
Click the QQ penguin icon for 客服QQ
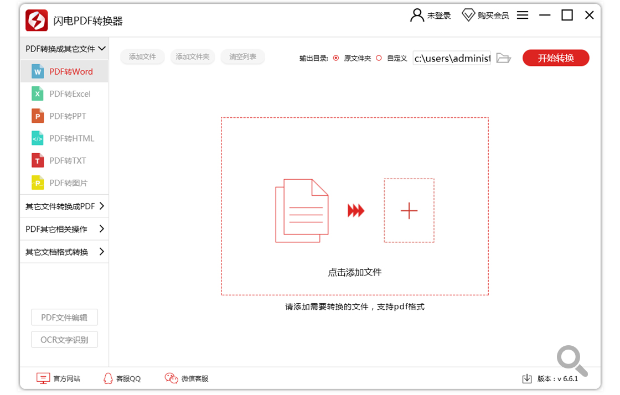point(108,378)
